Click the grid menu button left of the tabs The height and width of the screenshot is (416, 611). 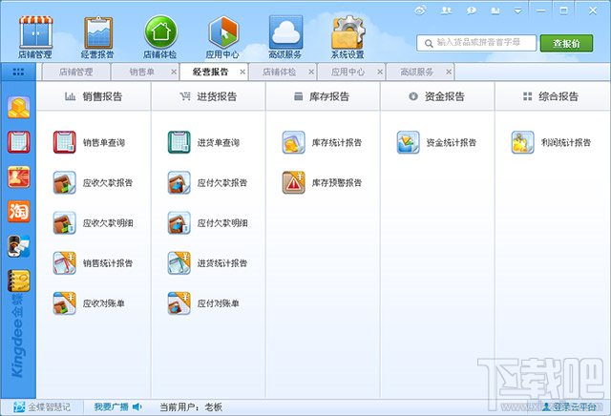(18, 72)
